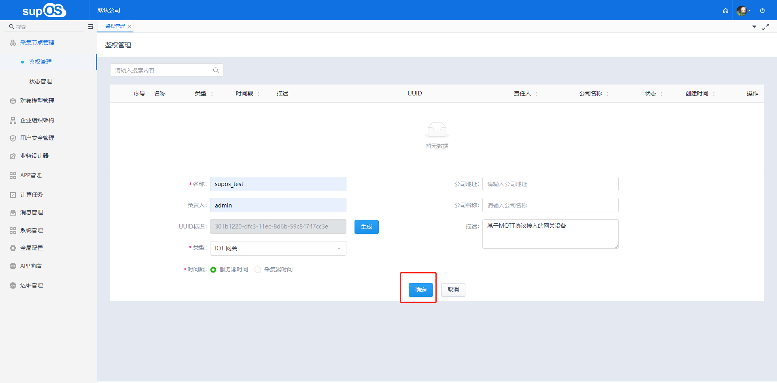Focus the 公司地址 input field

550,184
